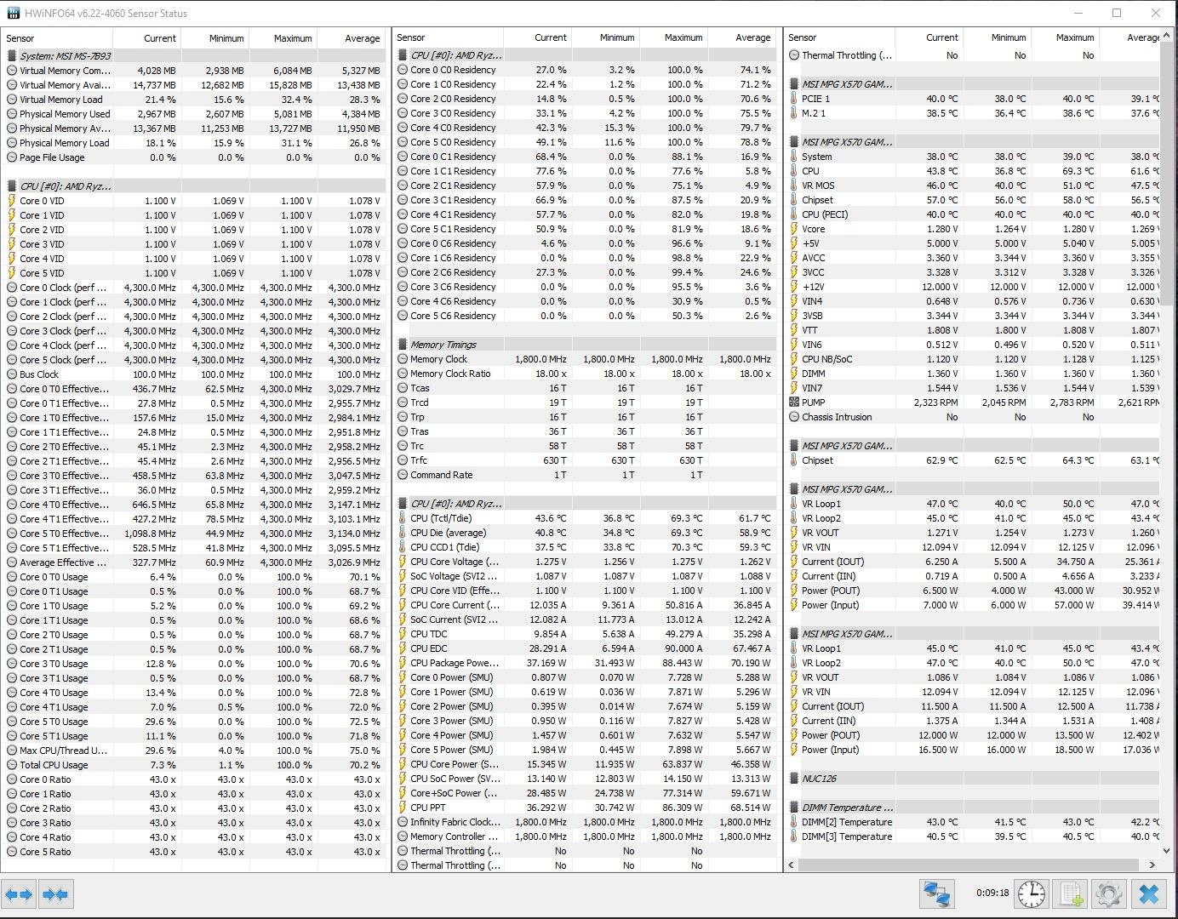Select the CPU (PECI) row
The image size is (1178, 919).
click(973, 214)
